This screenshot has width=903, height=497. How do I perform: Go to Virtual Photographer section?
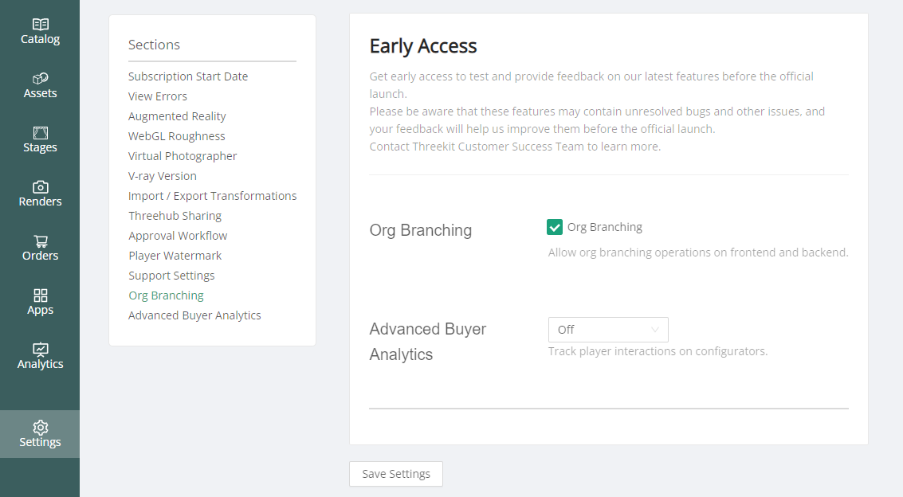(x=183, y=156)
